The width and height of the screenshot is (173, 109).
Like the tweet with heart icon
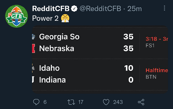[x=106, y=102]
